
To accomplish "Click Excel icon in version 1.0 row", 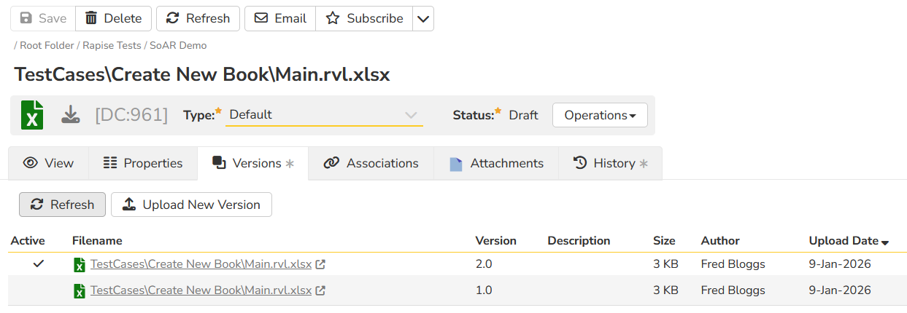I will click(80, 291).
